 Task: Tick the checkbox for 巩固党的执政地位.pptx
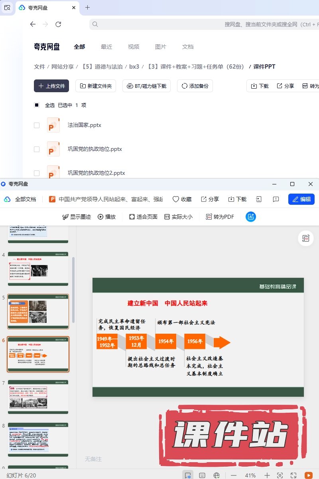[37, 149]
